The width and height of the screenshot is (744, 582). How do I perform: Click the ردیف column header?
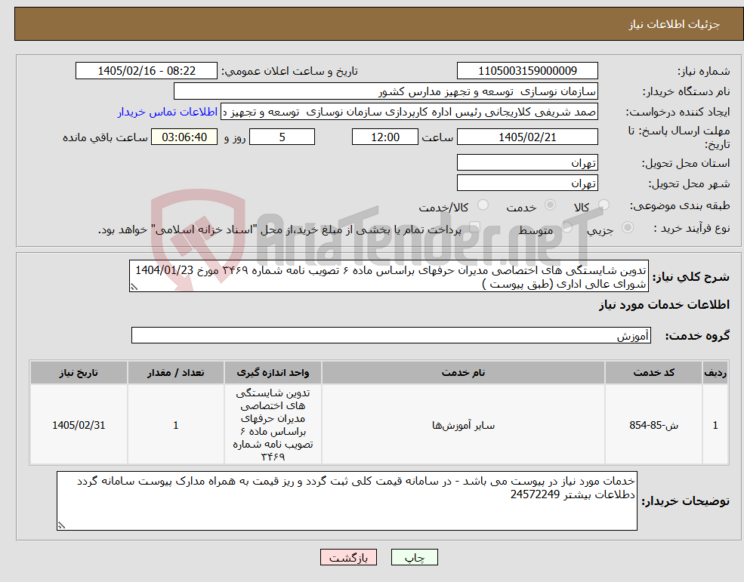pyautogui.click(x=715, y=373)
